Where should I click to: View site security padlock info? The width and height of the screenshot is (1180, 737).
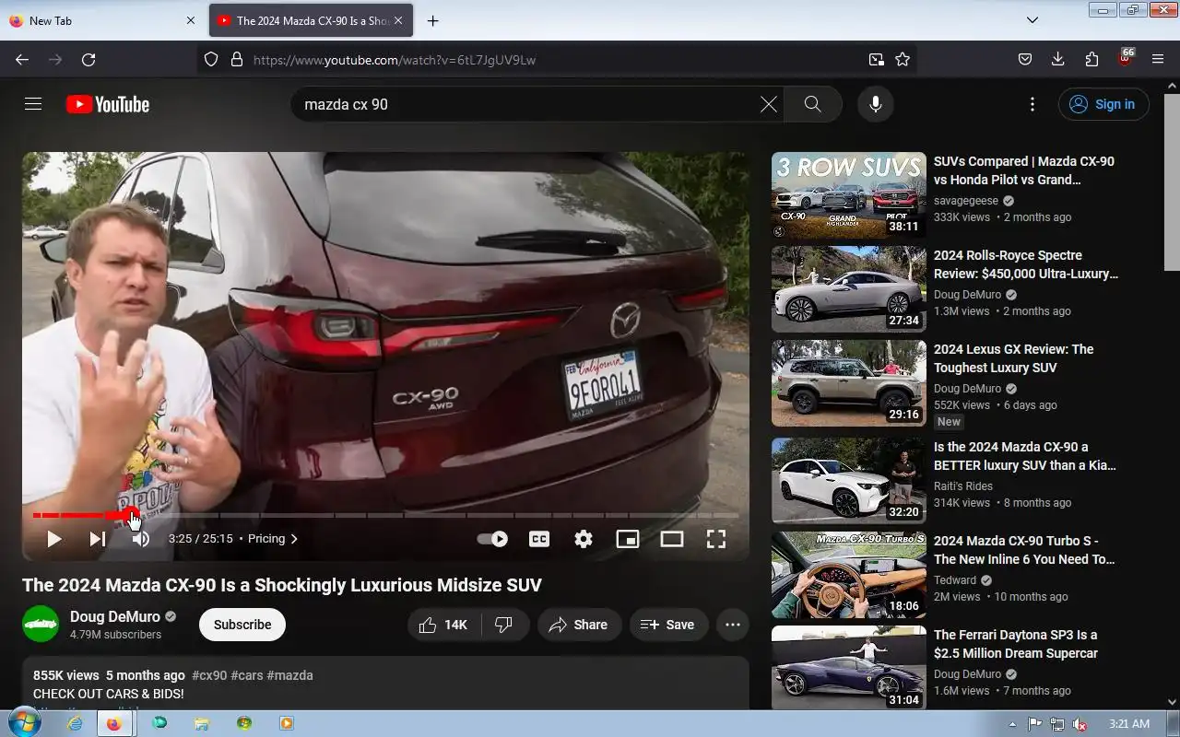237,59
